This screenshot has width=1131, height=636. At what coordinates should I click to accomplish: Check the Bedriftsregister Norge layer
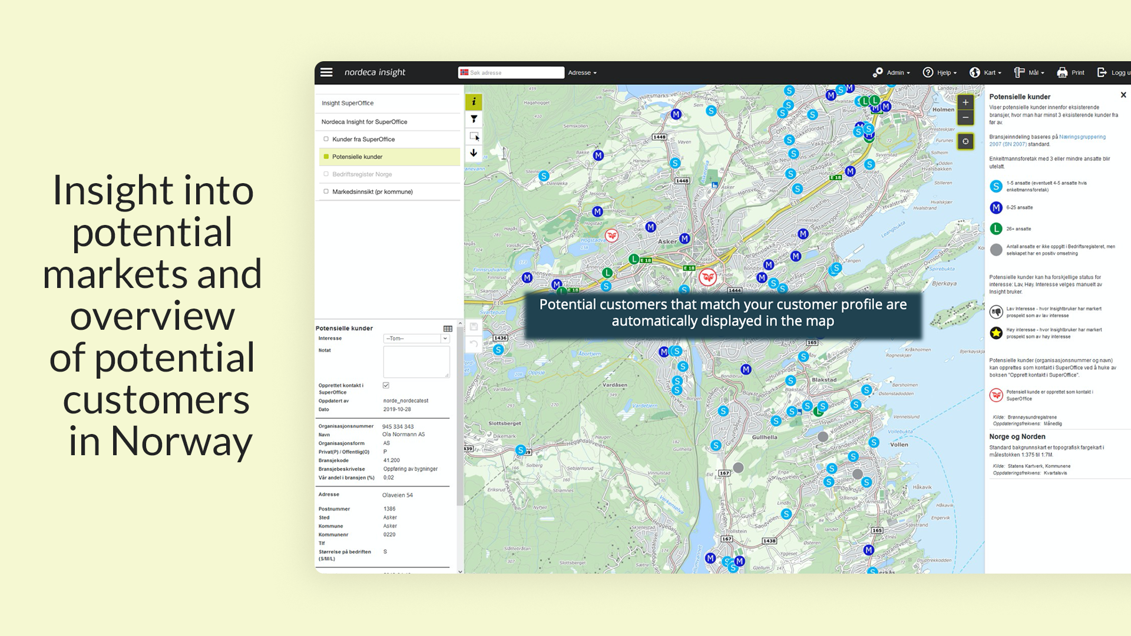[326, 174]
